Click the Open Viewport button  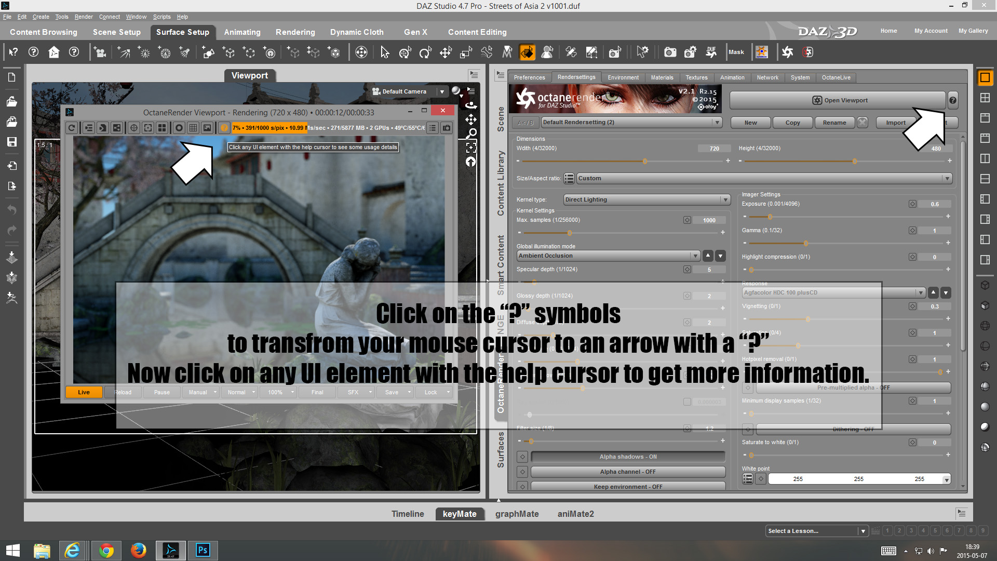pyautogui.click(x=838, y=100)
